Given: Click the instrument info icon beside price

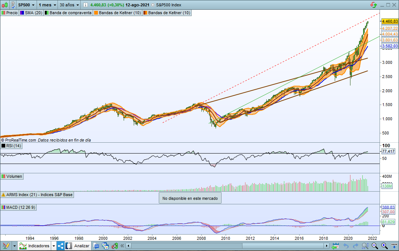Looking at the screenshot, I should (85, 5).
